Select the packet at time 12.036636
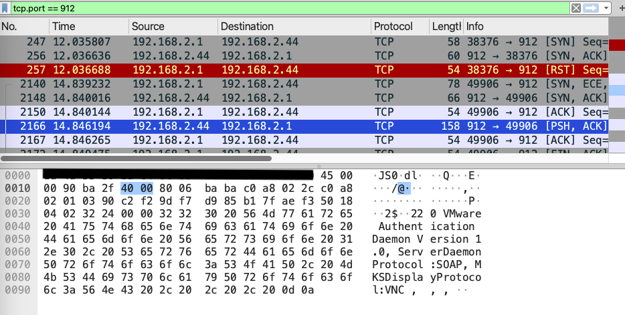 (304, 56)
